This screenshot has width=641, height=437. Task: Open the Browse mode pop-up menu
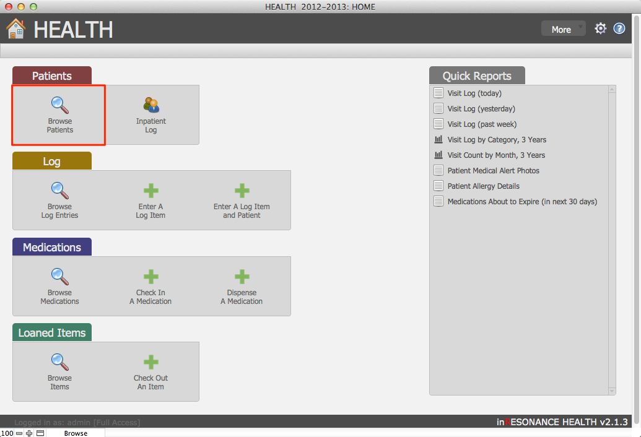pos(76,433)
